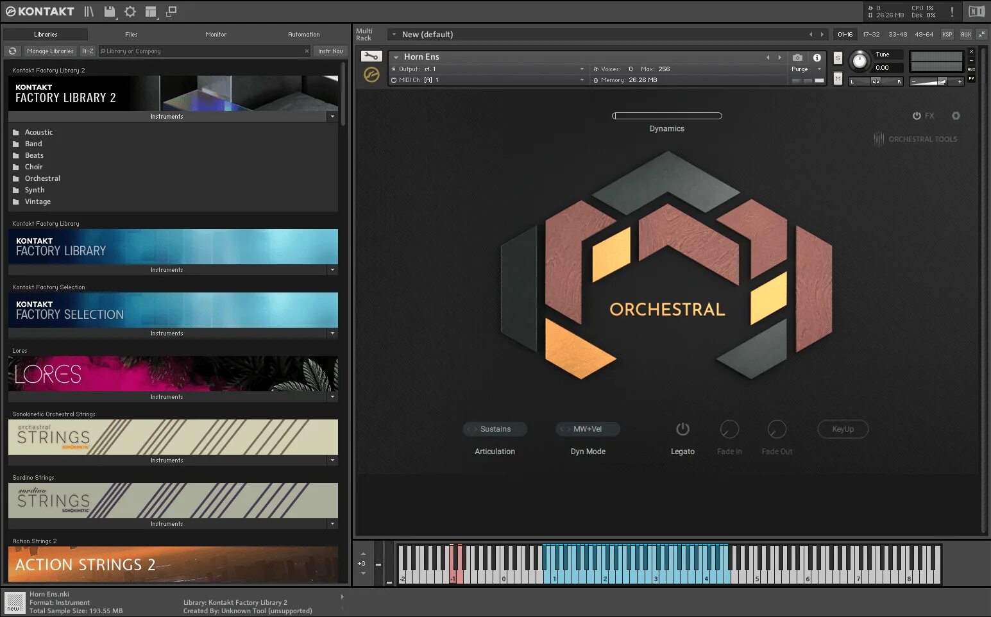Open the Options gear in Kontakt header
Screen dimensions: 991x617
coord(130,12)
